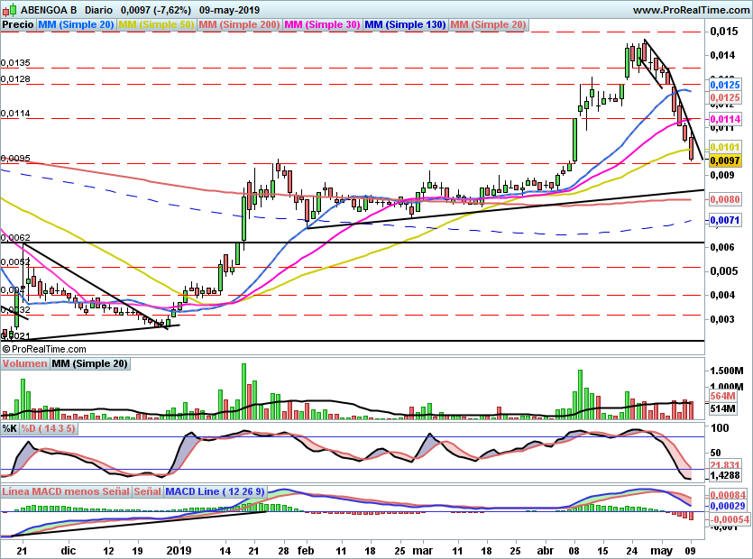Open blue MM (Simple 20) indicator label
This screenshot has width=753, height=559.
pos(76,25)
